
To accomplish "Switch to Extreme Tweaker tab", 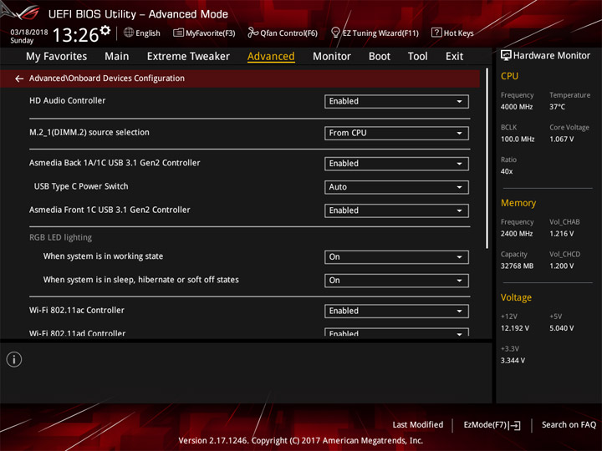I will [x=188, y=57].
